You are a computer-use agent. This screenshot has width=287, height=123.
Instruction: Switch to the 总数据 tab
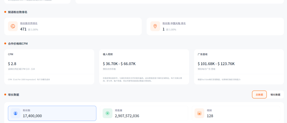coord(259,94)
